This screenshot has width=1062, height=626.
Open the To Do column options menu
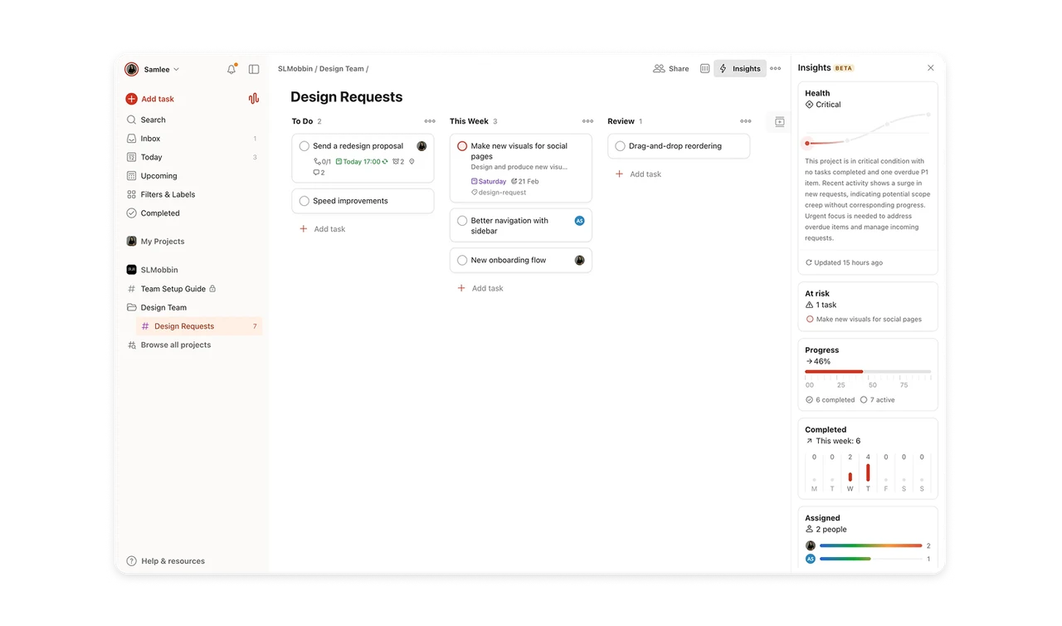tap(430, 121)
